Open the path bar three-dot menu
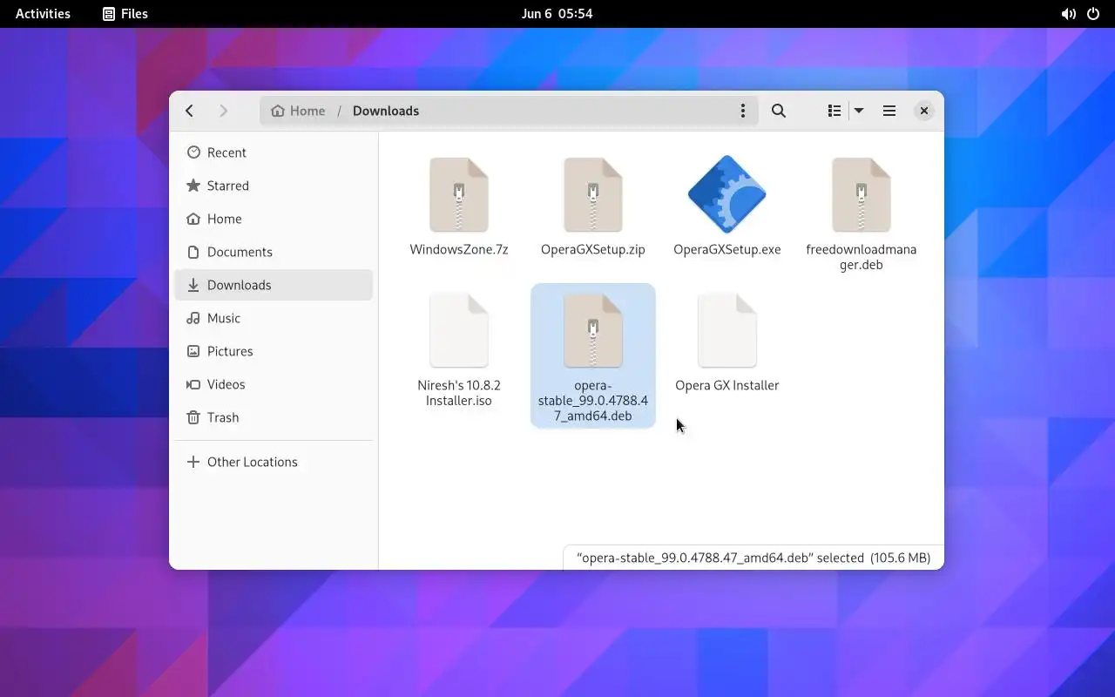 (x=742, y=111)
